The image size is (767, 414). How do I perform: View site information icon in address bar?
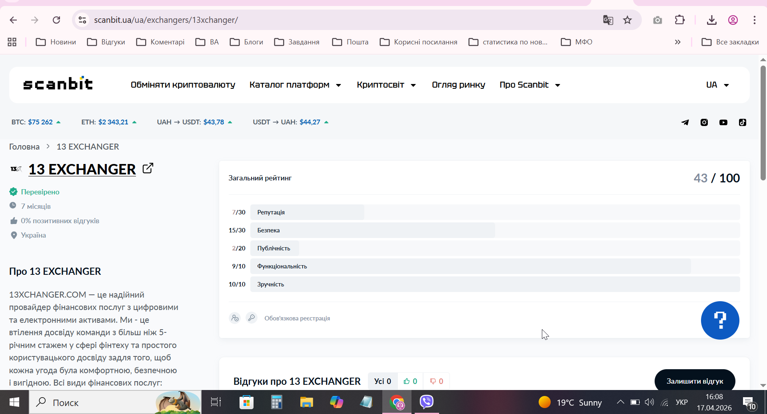click(82, 20)
